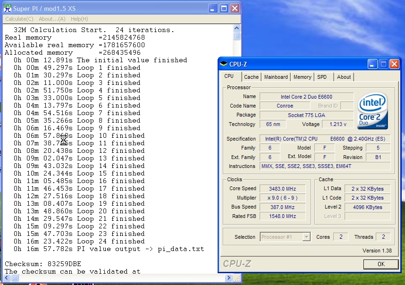Click the 'Loop 12 finished' line

79,151
